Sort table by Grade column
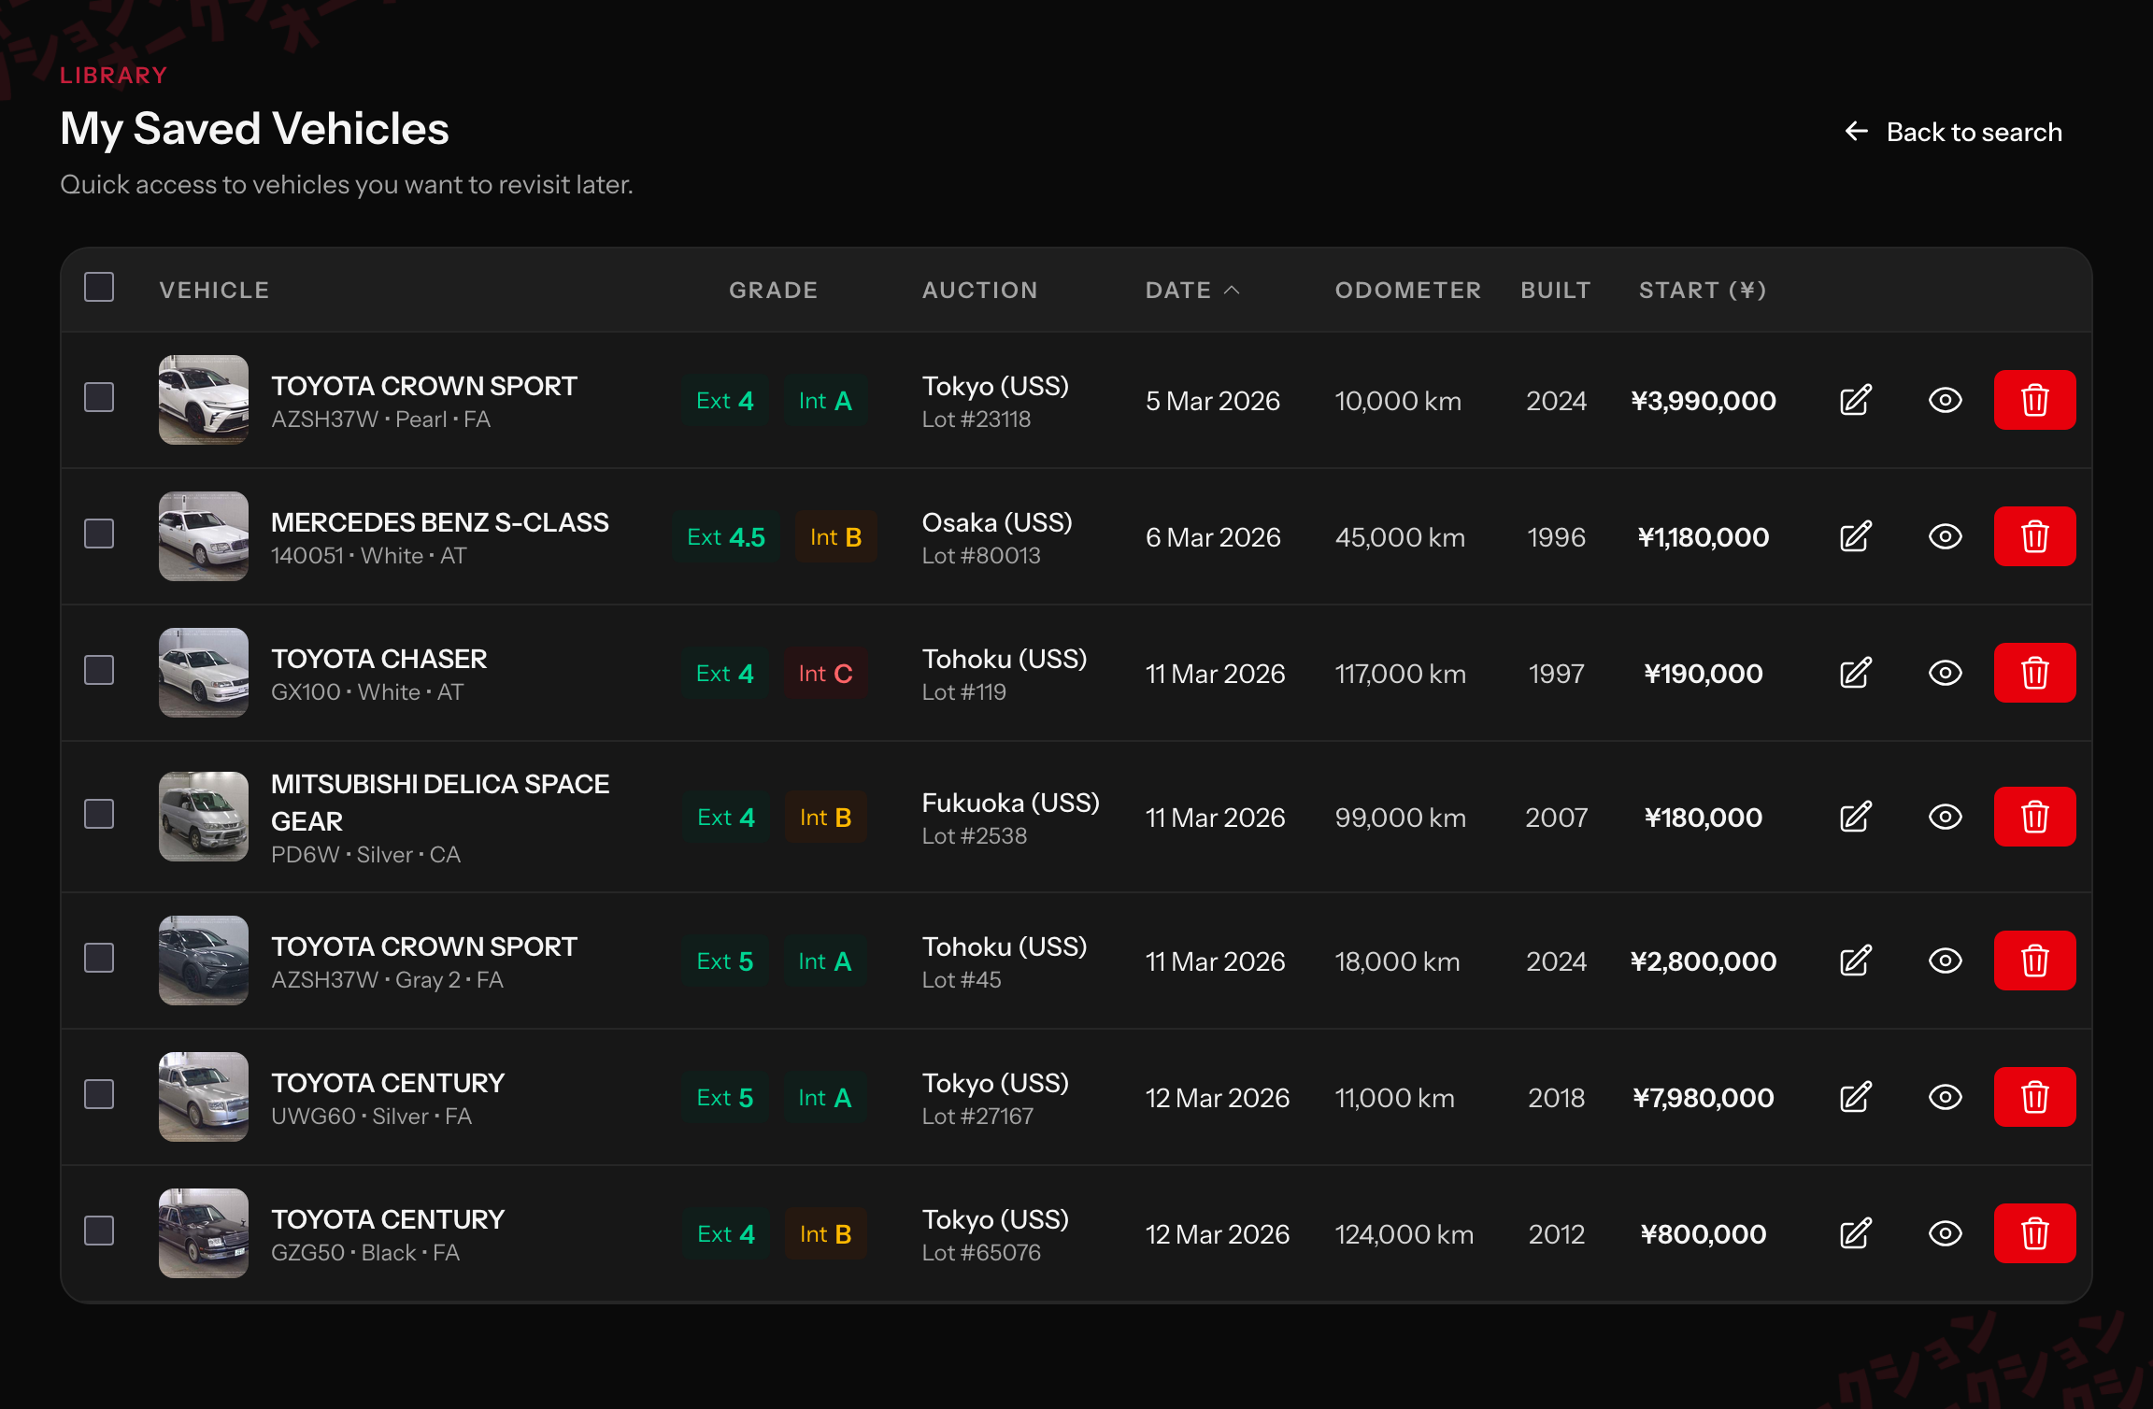 click(x=773, y=291)
